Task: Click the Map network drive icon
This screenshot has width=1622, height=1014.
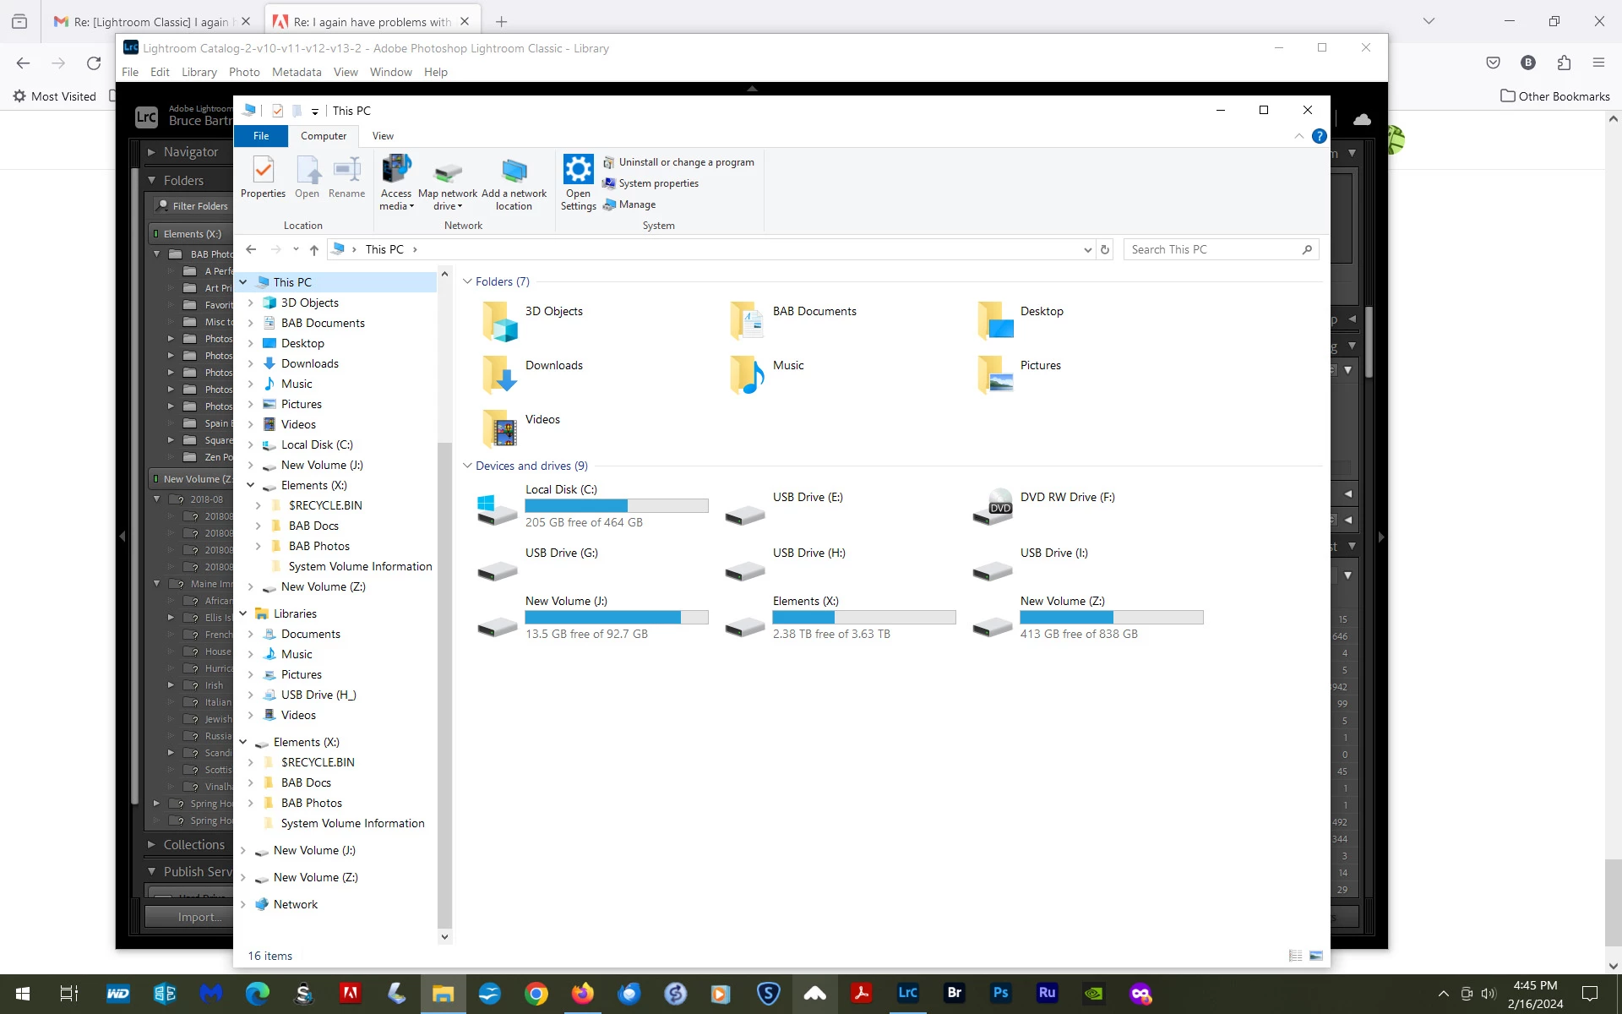Action: (447, 172)
